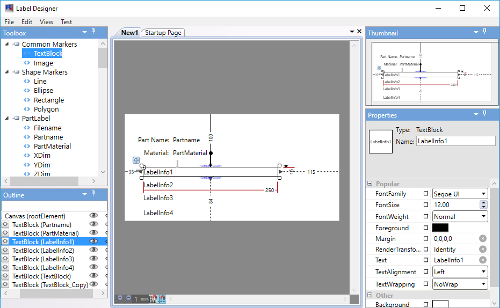
Task: Collapse the Common Markers tree node
Action: (7, 44)
